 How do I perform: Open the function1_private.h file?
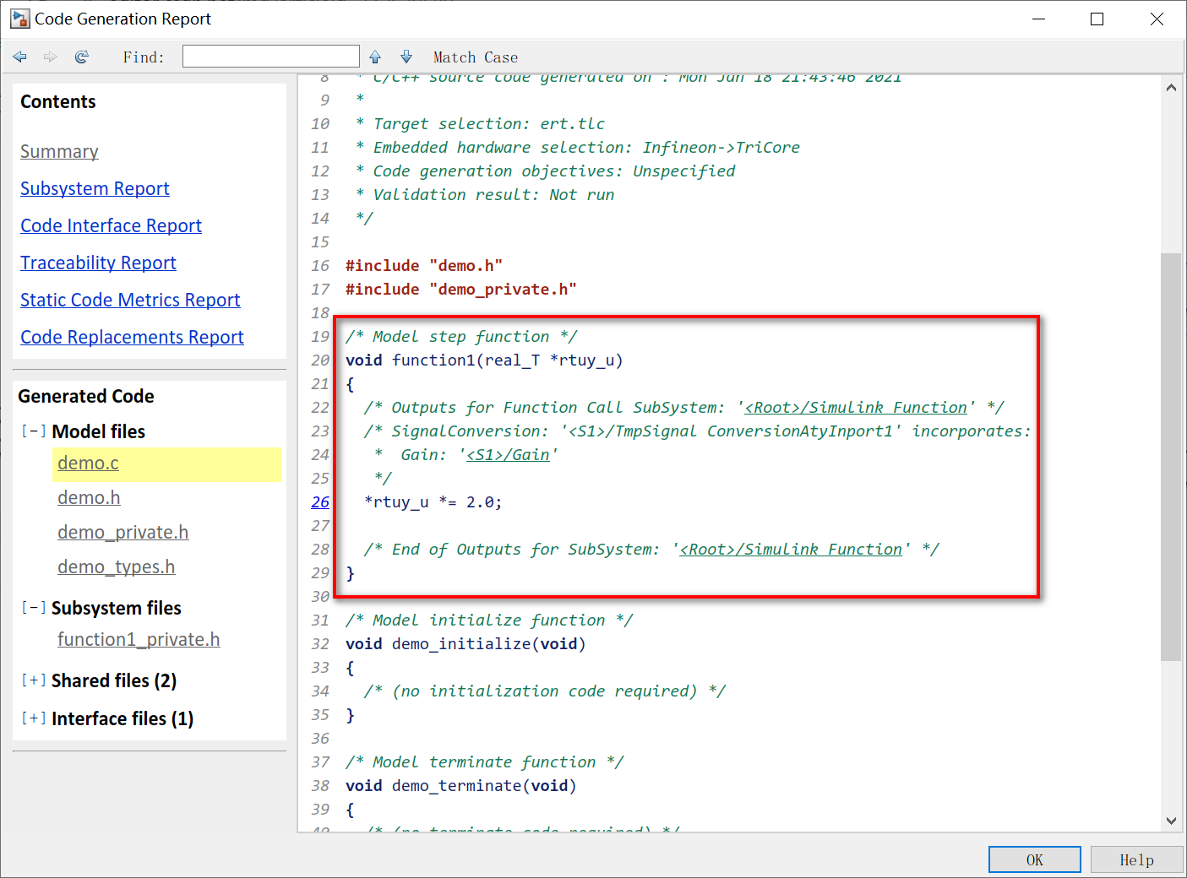(x=139, y=640)
